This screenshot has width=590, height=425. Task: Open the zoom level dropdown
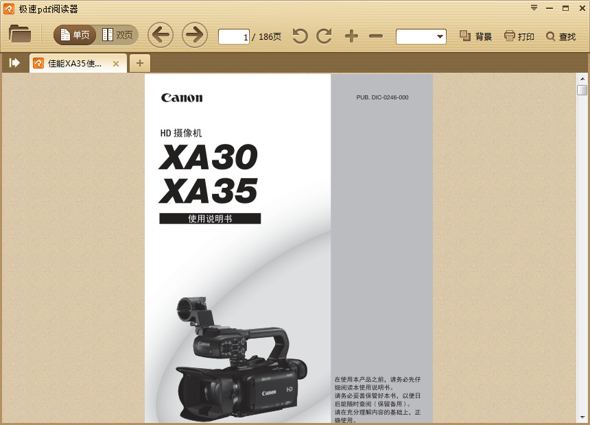click(x=440, y=36)
